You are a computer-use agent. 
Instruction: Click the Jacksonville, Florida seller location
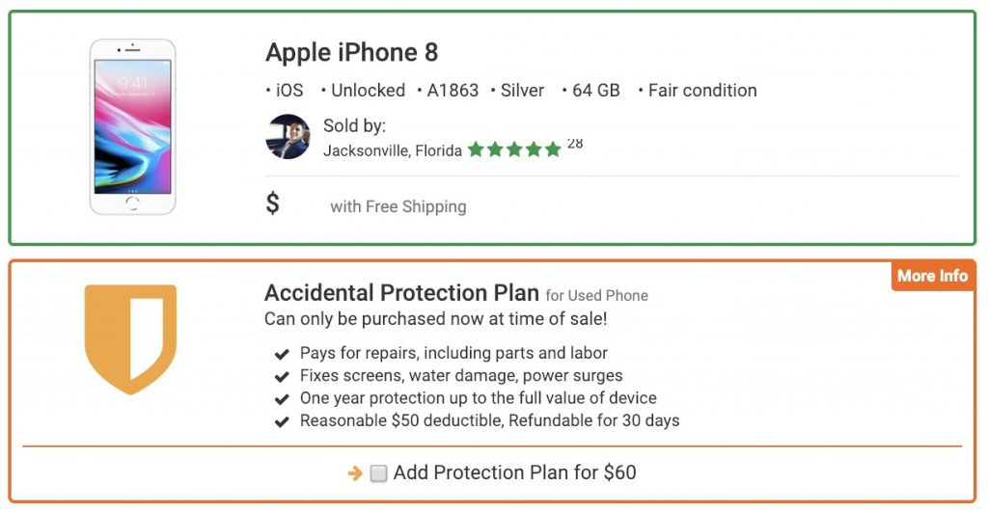click(x=393, y=151)
